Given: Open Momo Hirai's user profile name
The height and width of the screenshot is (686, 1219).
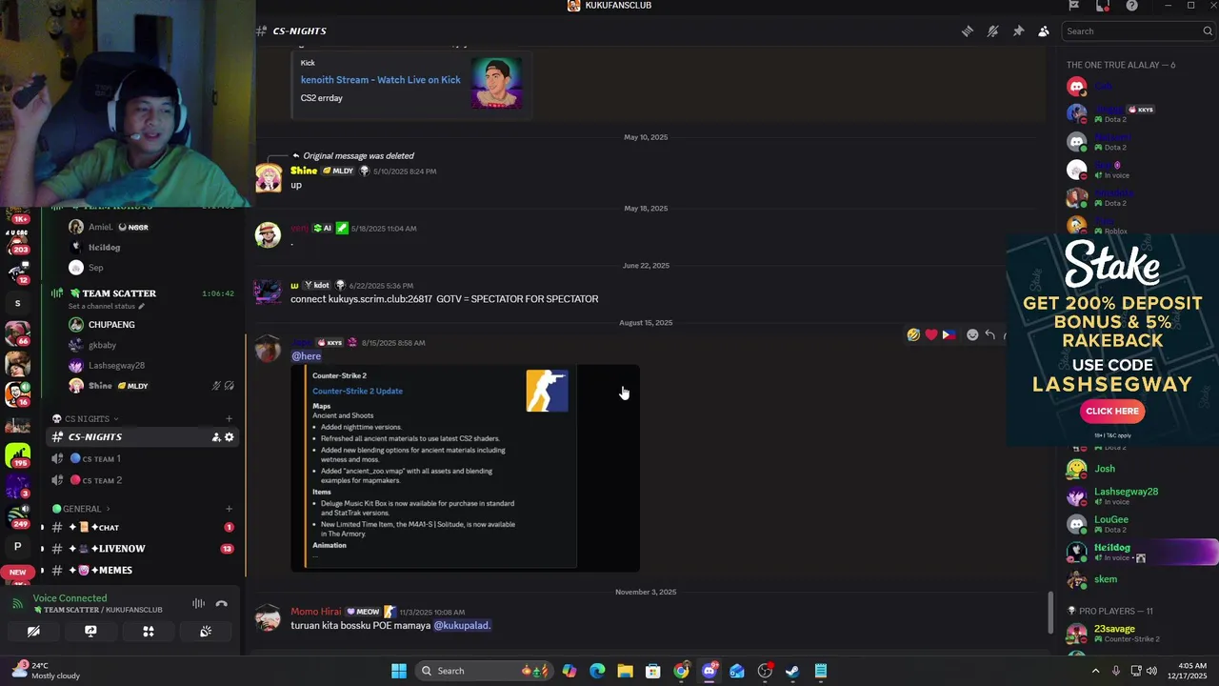Looking at the screenshot, I should pyautogui.click(x=316, y=612).
